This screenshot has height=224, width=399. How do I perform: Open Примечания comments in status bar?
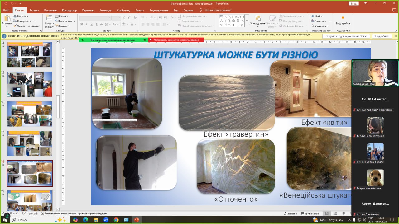coord(310,213)
